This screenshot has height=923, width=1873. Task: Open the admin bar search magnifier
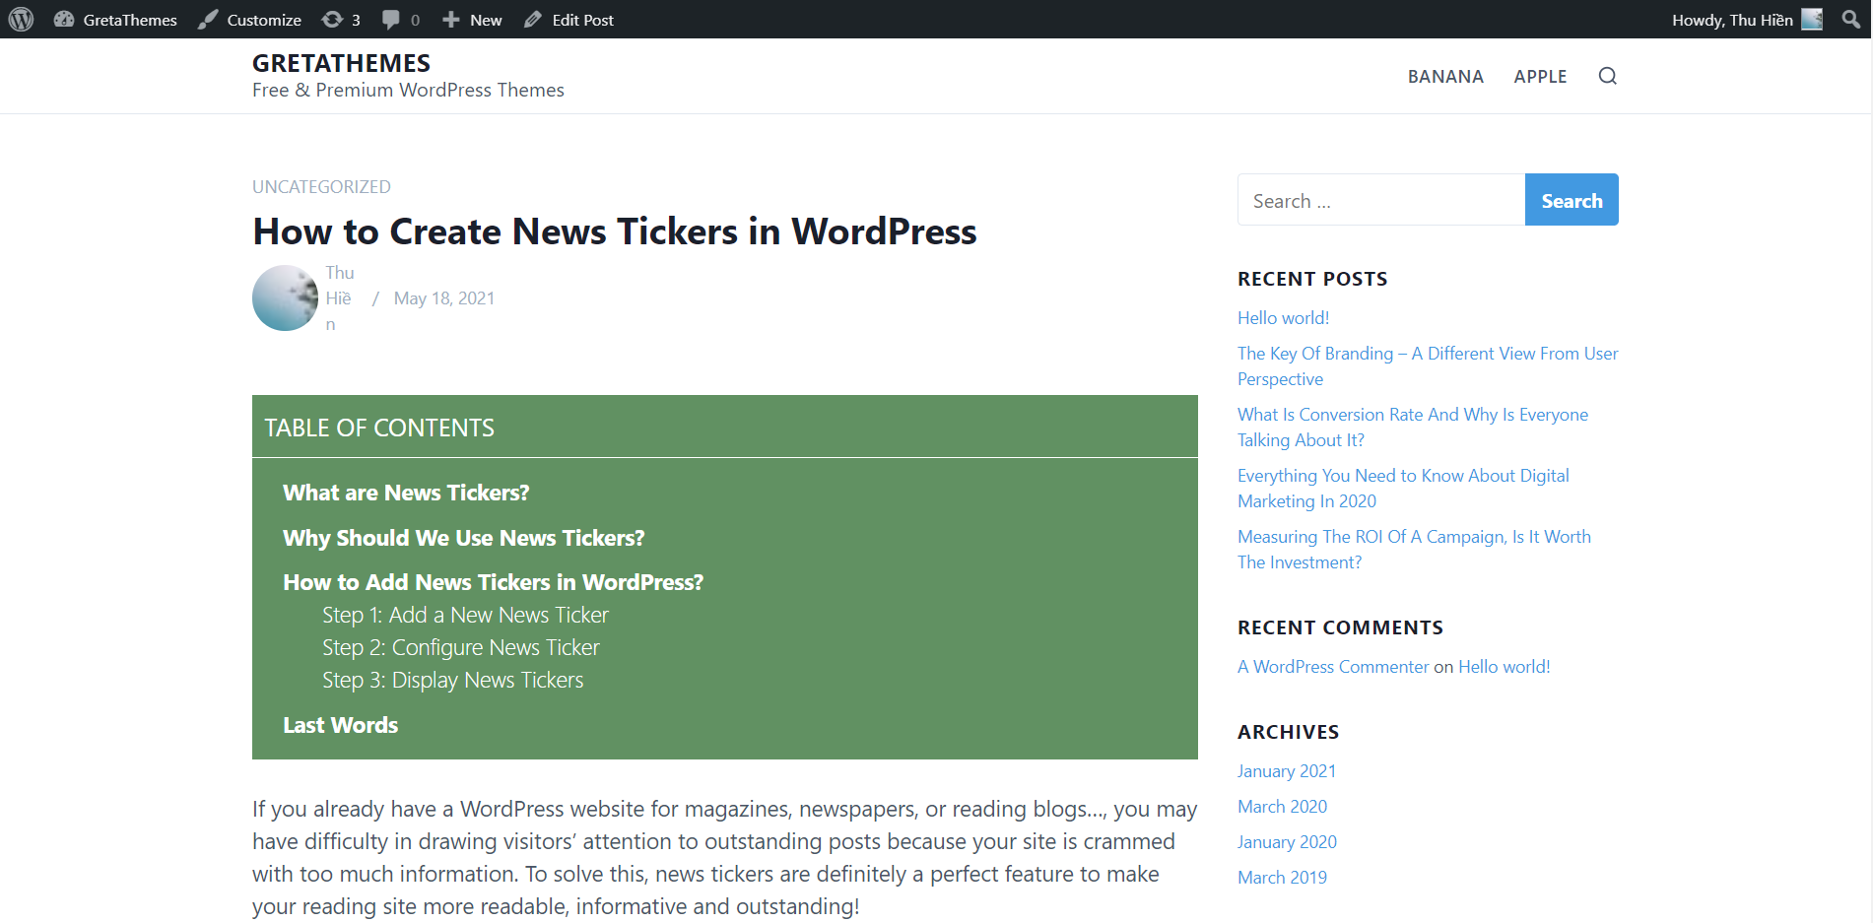point(1851,20)
